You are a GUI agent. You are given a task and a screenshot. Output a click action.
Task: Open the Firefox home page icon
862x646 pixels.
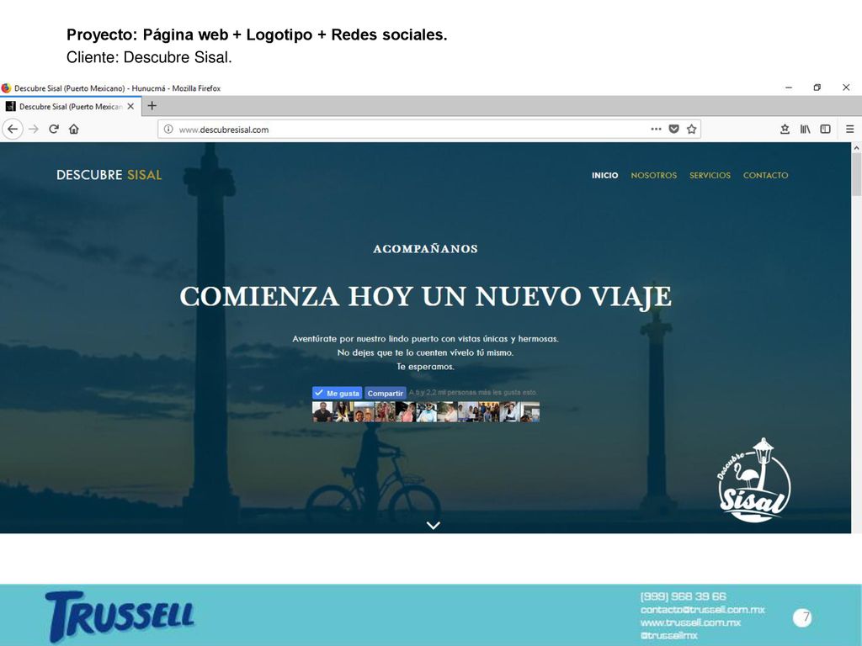click(74, 129)
